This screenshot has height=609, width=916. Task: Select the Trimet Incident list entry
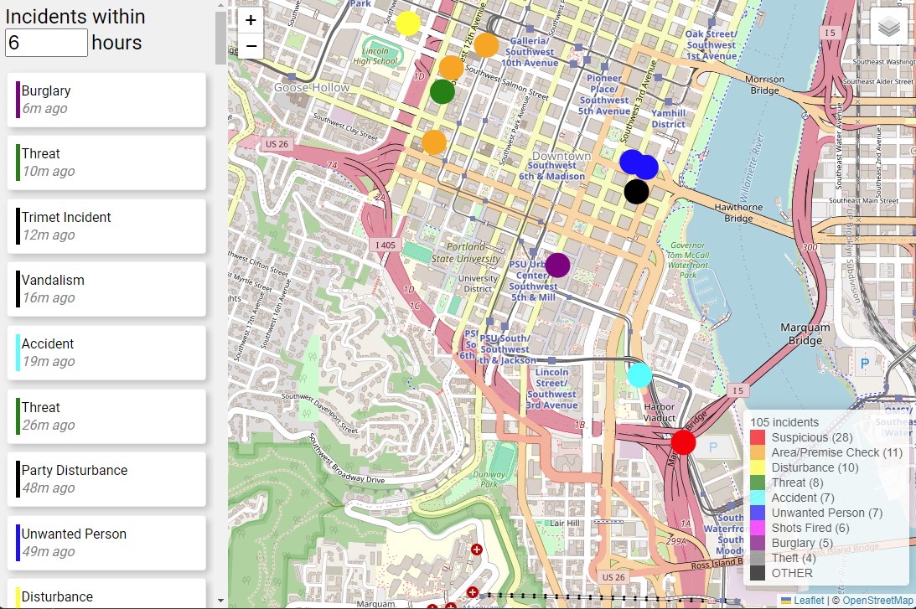(106, 225)
